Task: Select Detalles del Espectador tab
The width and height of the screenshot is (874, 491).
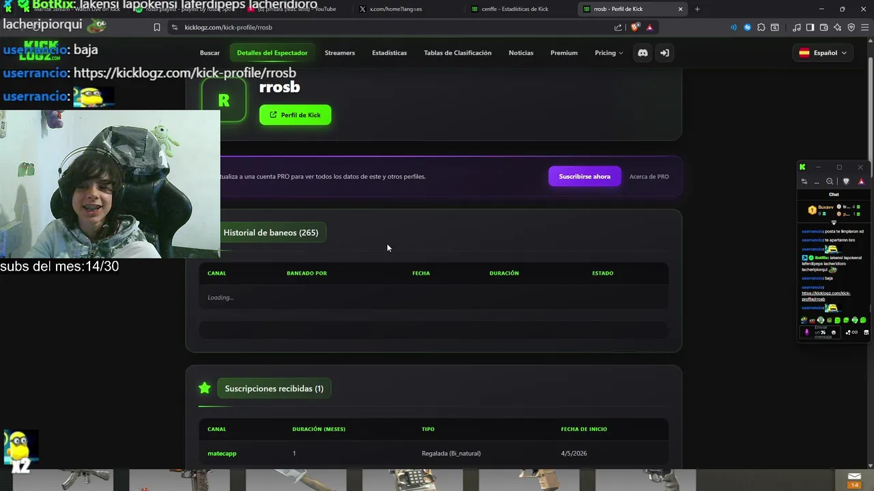Action: (272, 53)
